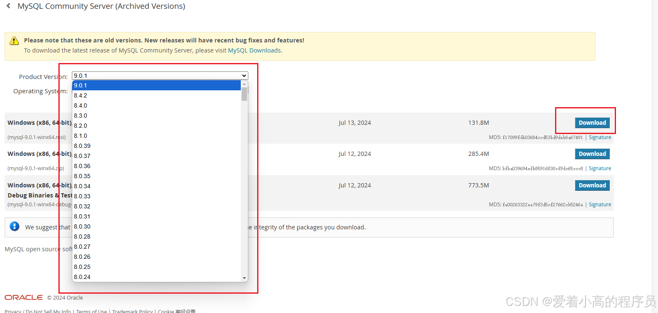Choose version 8.3.0 from the list
The height and width of the screenshot is (313, 658).
click(156, 116)
